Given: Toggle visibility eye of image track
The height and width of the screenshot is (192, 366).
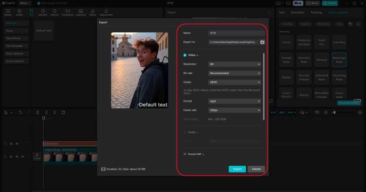Looking at the screenshot, I should [x=17, y=156].
